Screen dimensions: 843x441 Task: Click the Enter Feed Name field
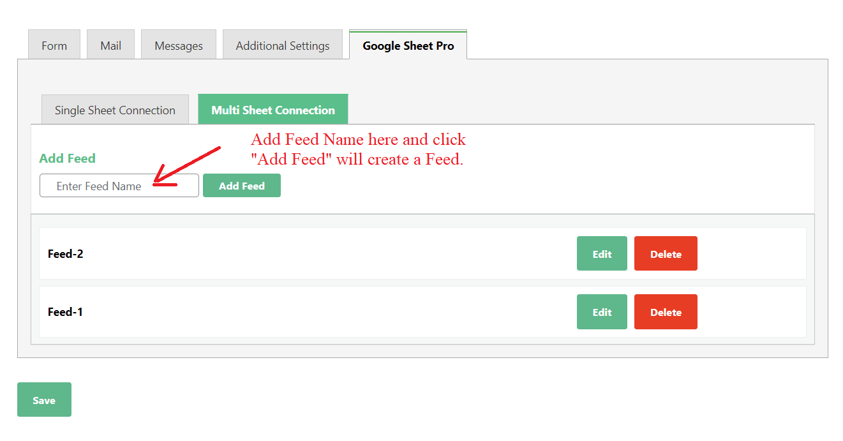tap(119, 186)
